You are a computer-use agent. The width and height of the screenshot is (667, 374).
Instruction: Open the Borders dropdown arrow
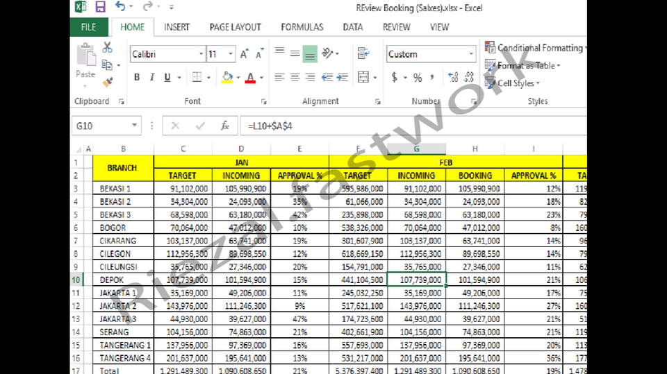[x=208, y=77]
